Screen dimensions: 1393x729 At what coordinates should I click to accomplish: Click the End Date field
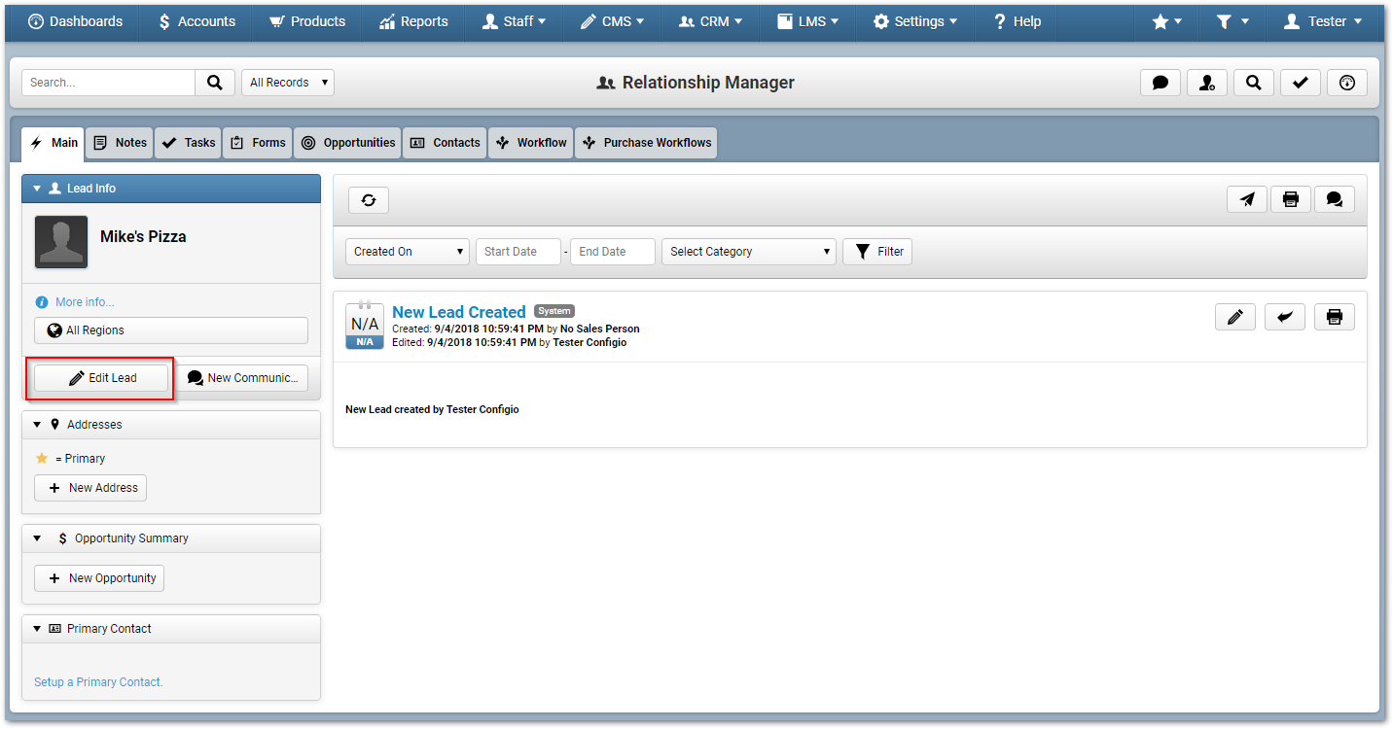[x=613, y=252]
